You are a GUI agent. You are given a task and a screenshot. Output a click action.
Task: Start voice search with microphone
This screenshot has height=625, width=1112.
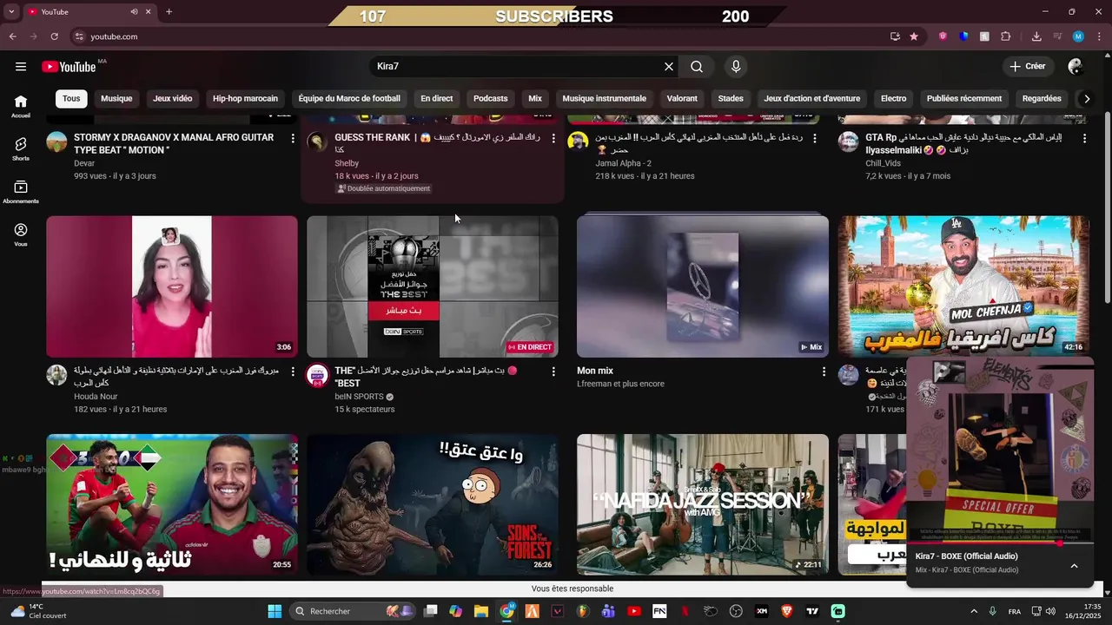(x=736, y=66)
